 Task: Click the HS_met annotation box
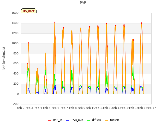[x=29, y=11]
